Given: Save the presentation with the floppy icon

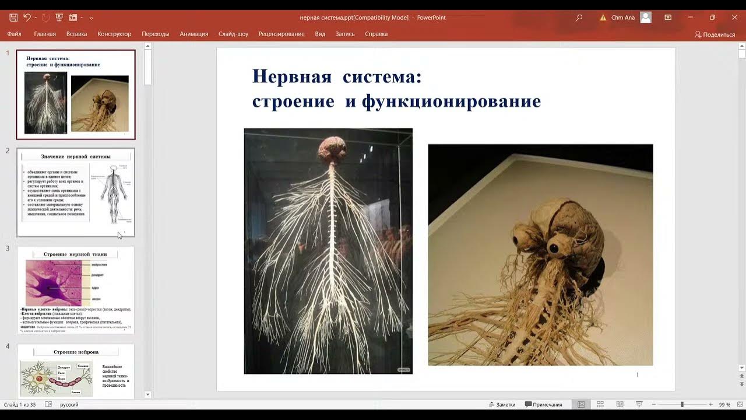Looking at the screenshot, I should pos(13,17).
